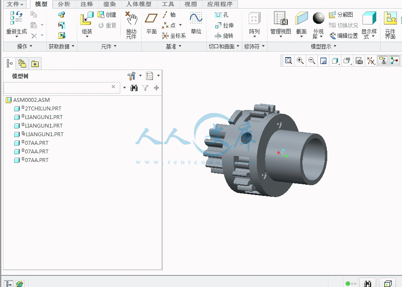Screen dimensions: 402x287
Task: Open the 文件 file menu
Action: [x=15, y=4]
